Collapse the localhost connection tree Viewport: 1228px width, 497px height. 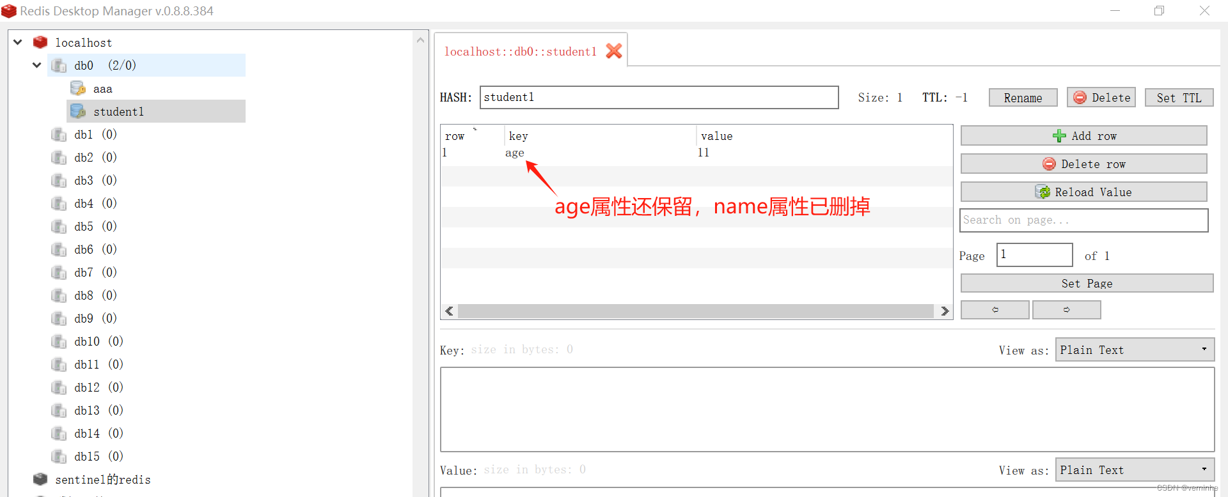18,42
